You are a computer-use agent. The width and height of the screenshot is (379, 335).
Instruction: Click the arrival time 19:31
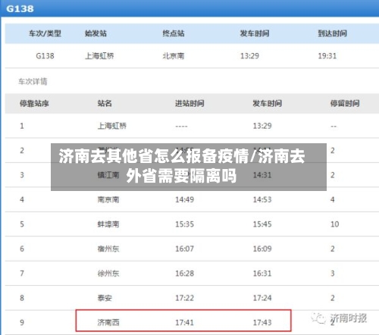click(x=327, y=56)
